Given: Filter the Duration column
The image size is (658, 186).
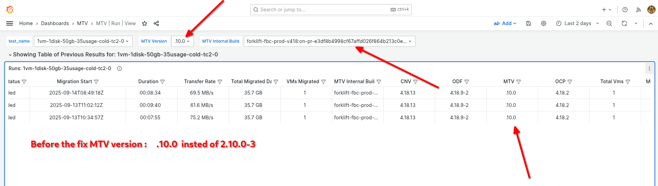Looking at the screenshot, I should [162, 81].
